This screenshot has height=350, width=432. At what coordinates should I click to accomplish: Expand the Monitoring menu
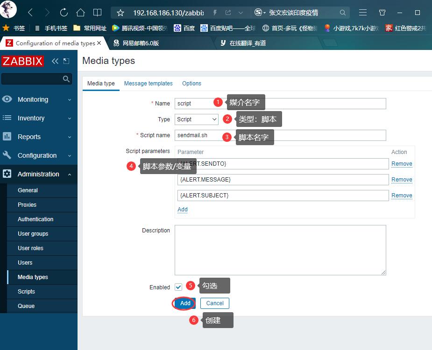click(x=39, y=99)
